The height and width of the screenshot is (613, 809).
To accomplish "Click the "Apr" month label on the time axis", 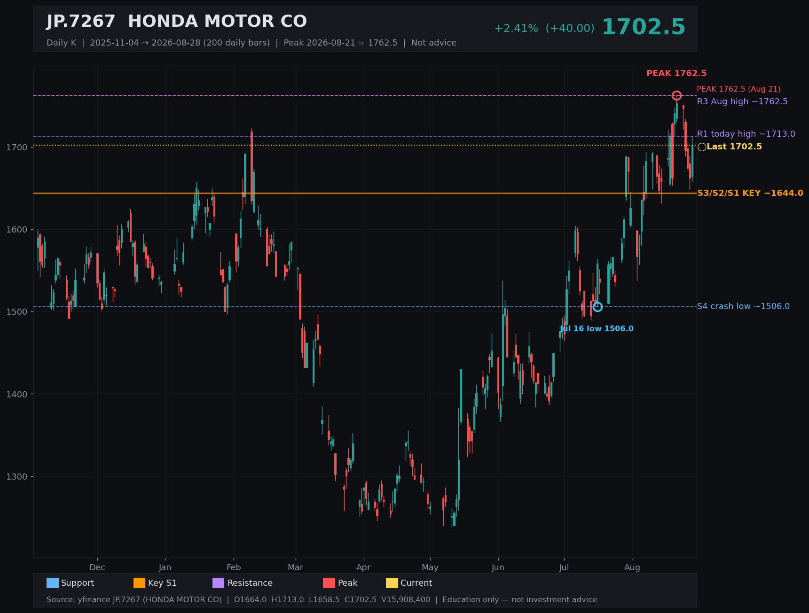I will point(363,567).
